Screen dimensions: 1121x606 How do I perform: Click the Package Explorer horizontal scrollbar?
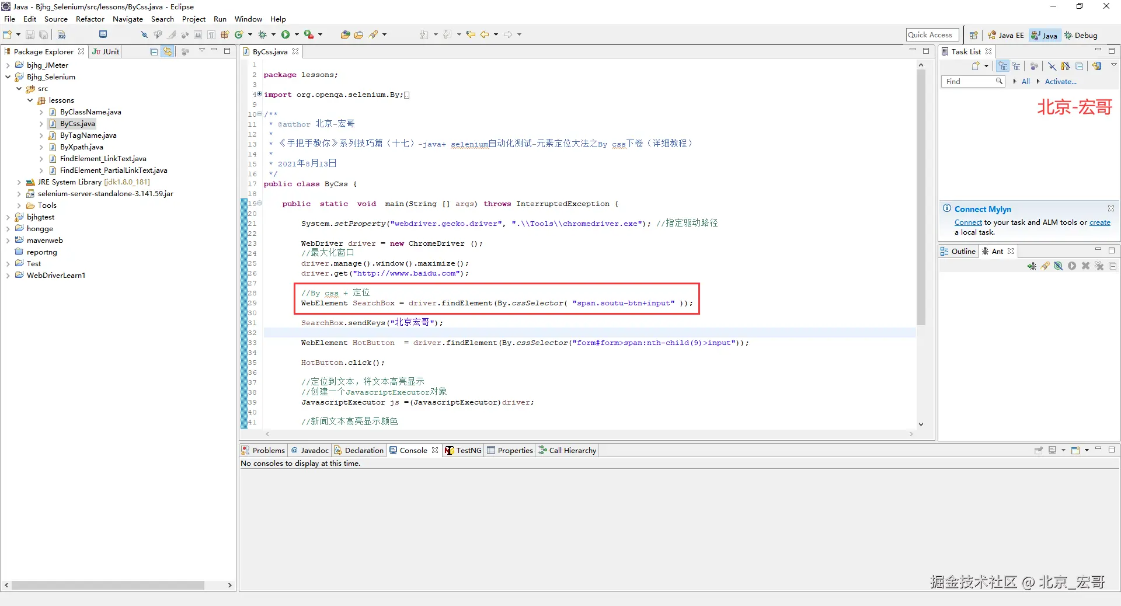108,585
